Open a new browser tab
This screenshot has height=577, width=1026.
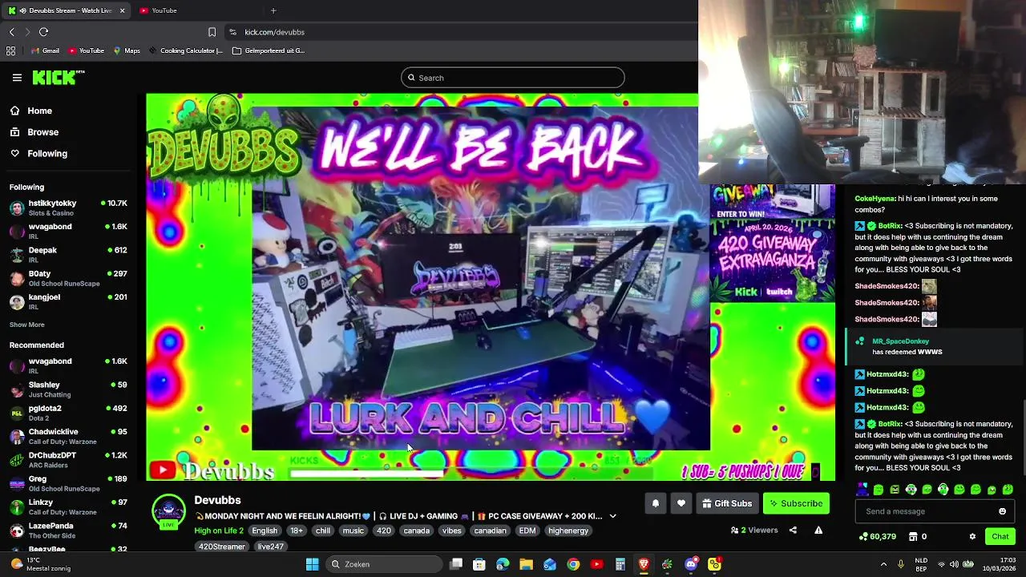pyautogui.click(x=273, y=10)
